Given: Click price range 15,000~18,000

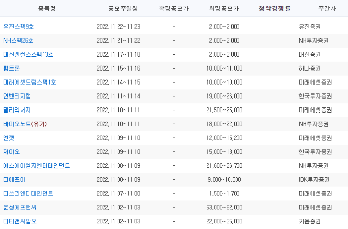Looking at the screenshot, I should tap(224, 152).
